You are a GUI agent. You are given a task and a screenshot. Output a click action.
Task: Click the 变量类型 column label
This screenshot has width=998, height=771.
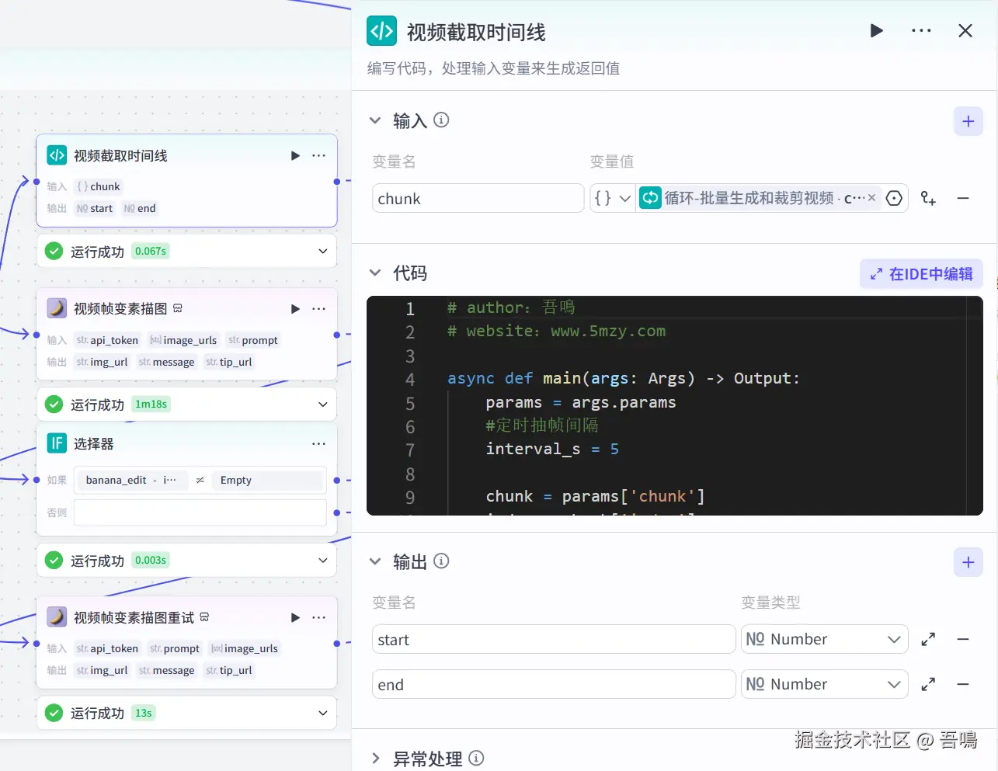(770, 603)
